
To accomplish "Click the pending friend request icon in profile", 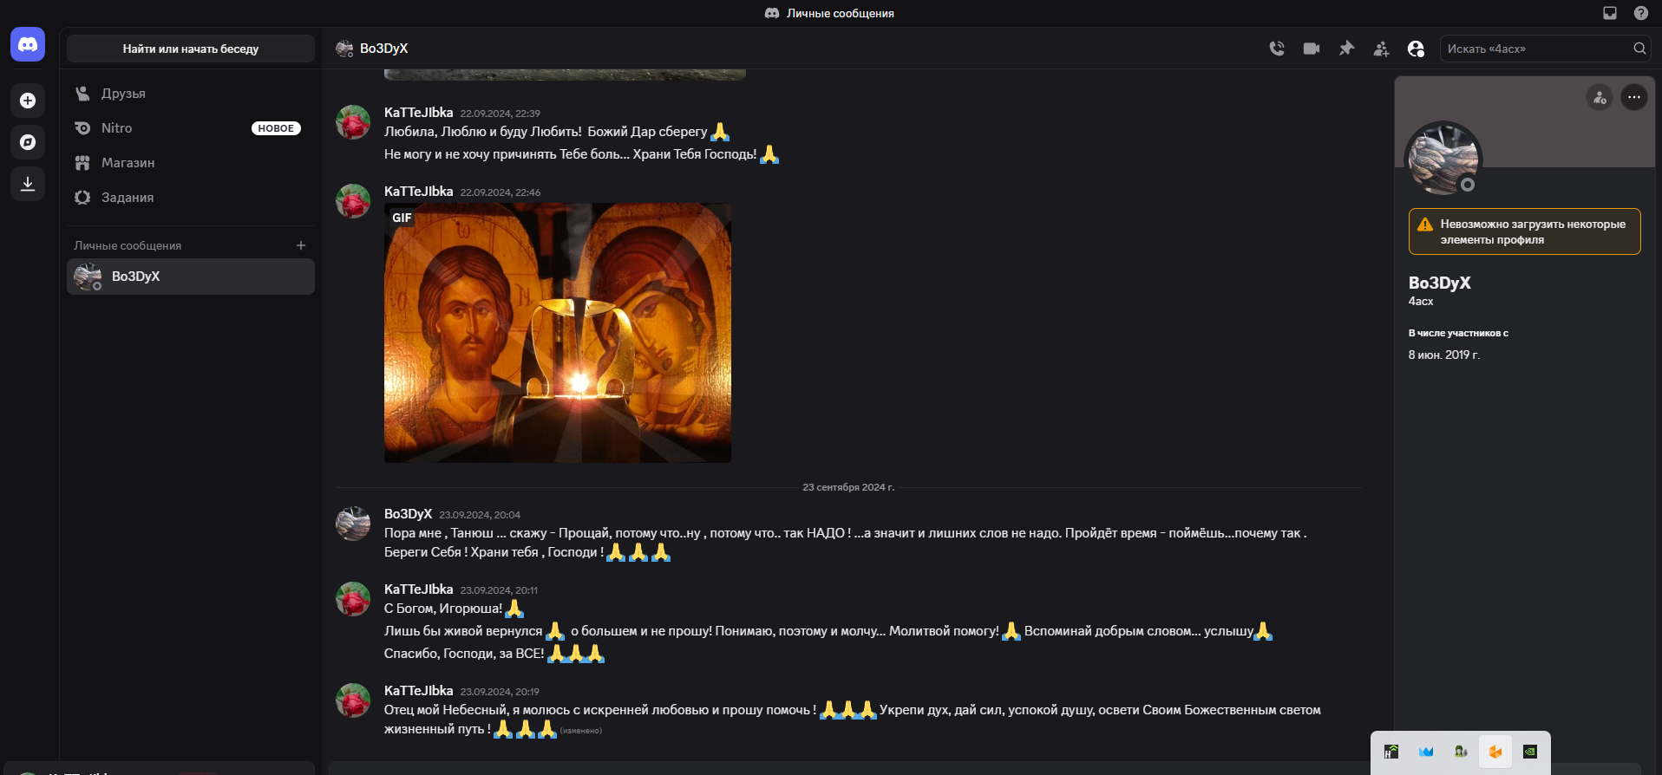I will [1600, 97].
